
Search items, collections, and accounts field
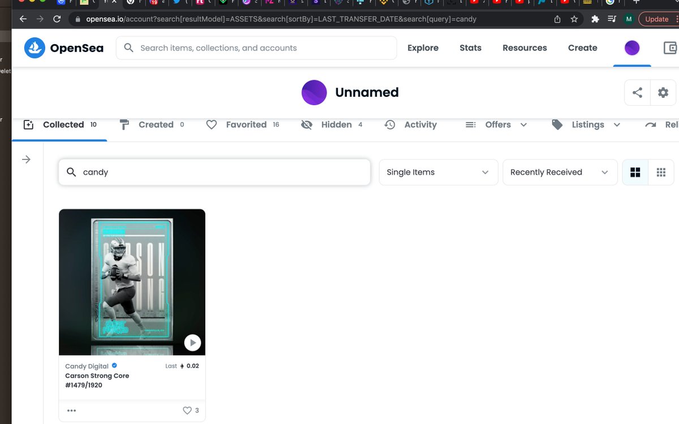click(x=256, y=48)
